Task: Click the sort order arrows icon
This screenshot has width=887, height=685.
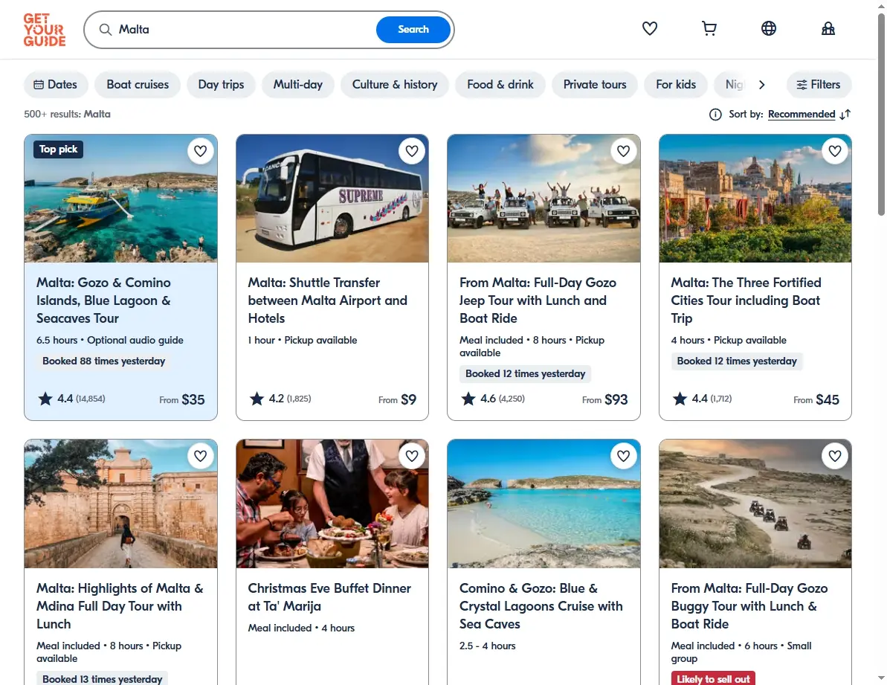Action: click(x=845, y=115)
